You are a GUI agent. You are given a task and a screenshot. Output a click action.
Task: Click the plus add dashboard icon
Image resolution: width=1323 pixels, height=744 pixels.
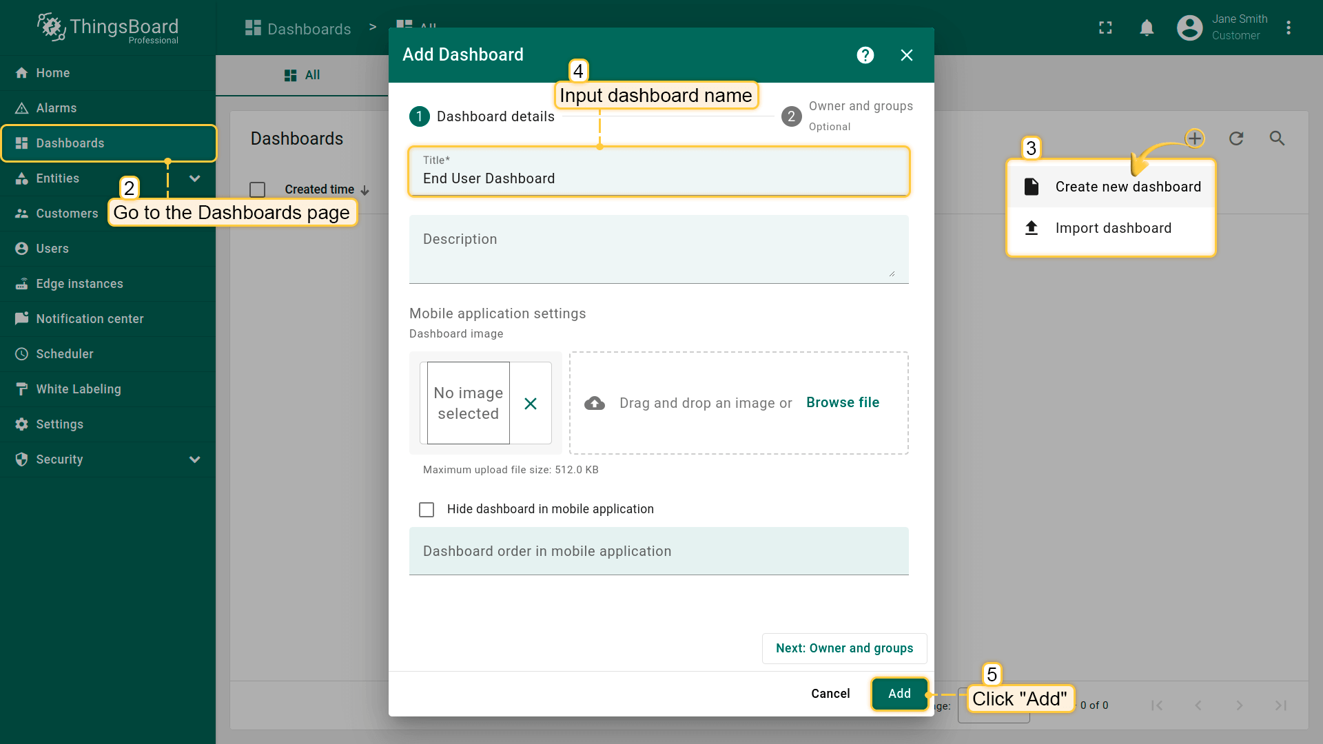tap(1195, 138)
